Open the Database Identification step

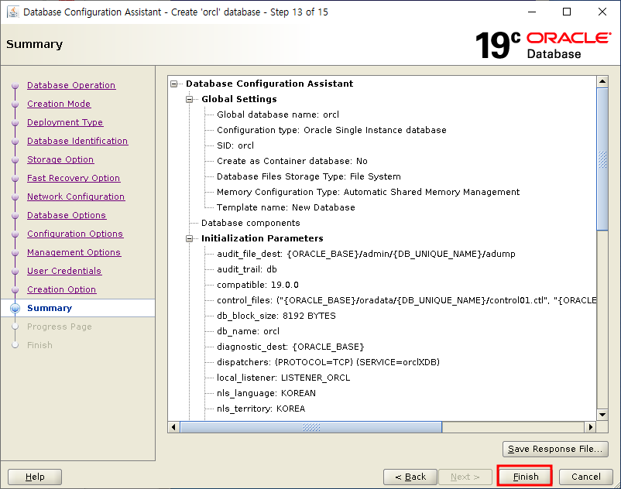coord(77,141)
